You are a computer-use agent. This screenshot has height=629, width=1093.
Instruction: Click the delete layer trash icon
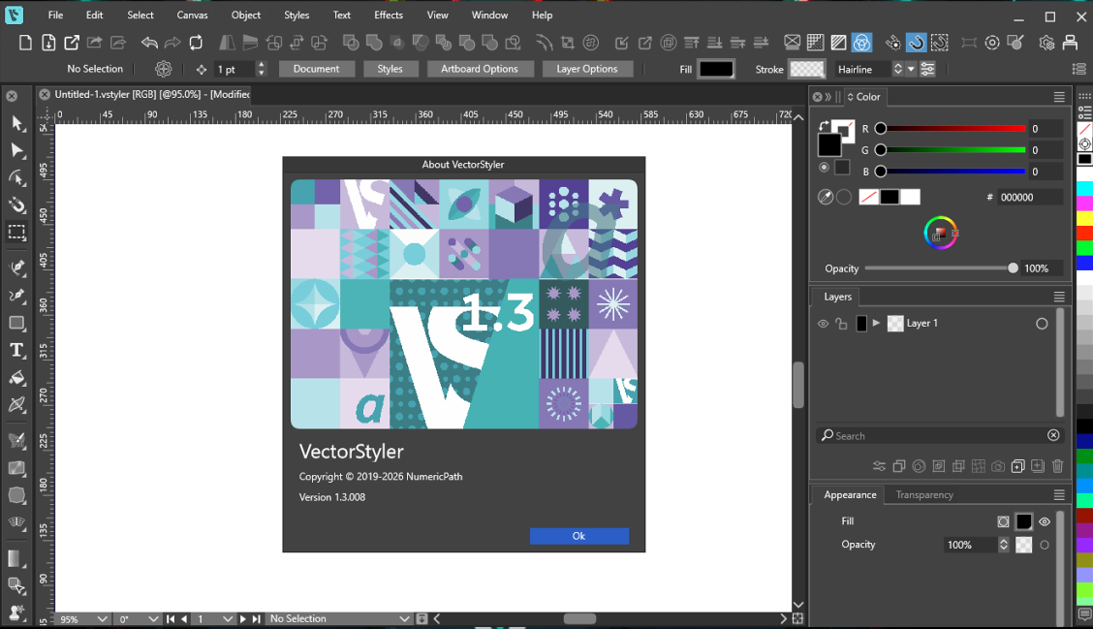(x=1057, y=466)
